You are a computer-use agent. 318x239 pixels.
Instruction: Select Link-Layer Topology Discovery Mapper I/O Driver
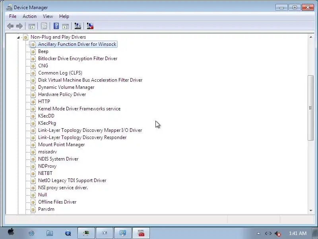(90, 130)
